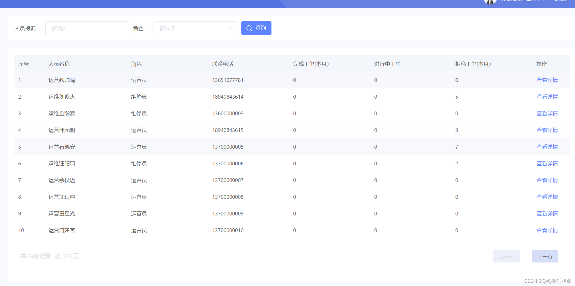The height and width of the screenshot is (286, 575).
Task: Go to next page with 下一页
Action: (x=545, y=257)
